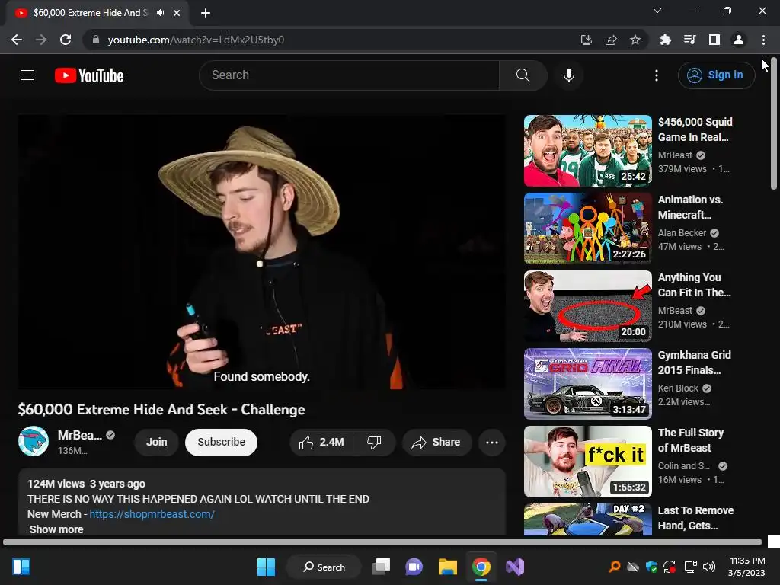Open a new browser tab
The image size is (780, 585).
(x=206, y=13)
